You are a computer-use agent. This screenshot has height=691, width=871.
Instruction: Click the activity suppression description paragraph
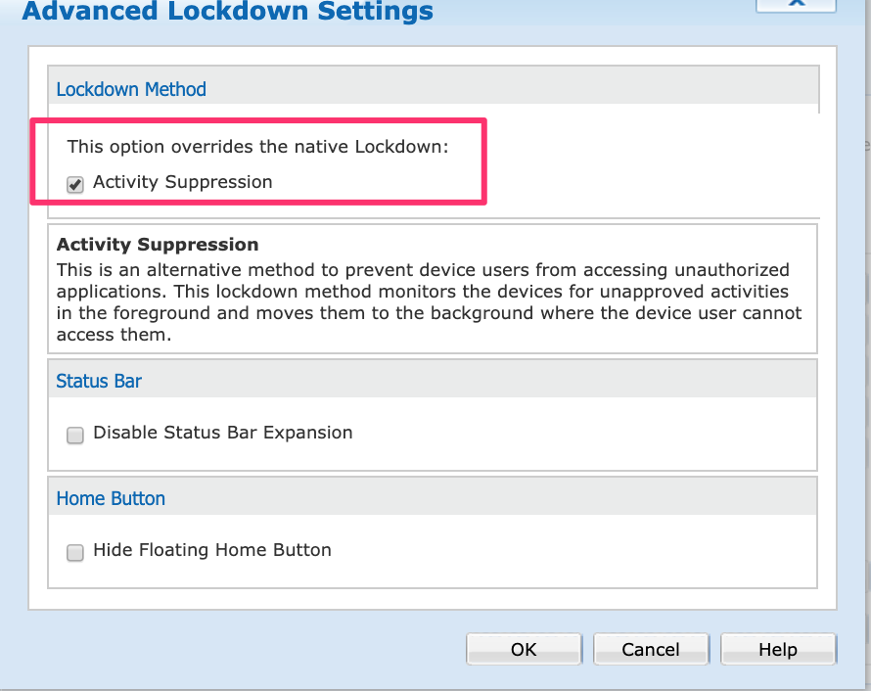(x=429, y=302)
